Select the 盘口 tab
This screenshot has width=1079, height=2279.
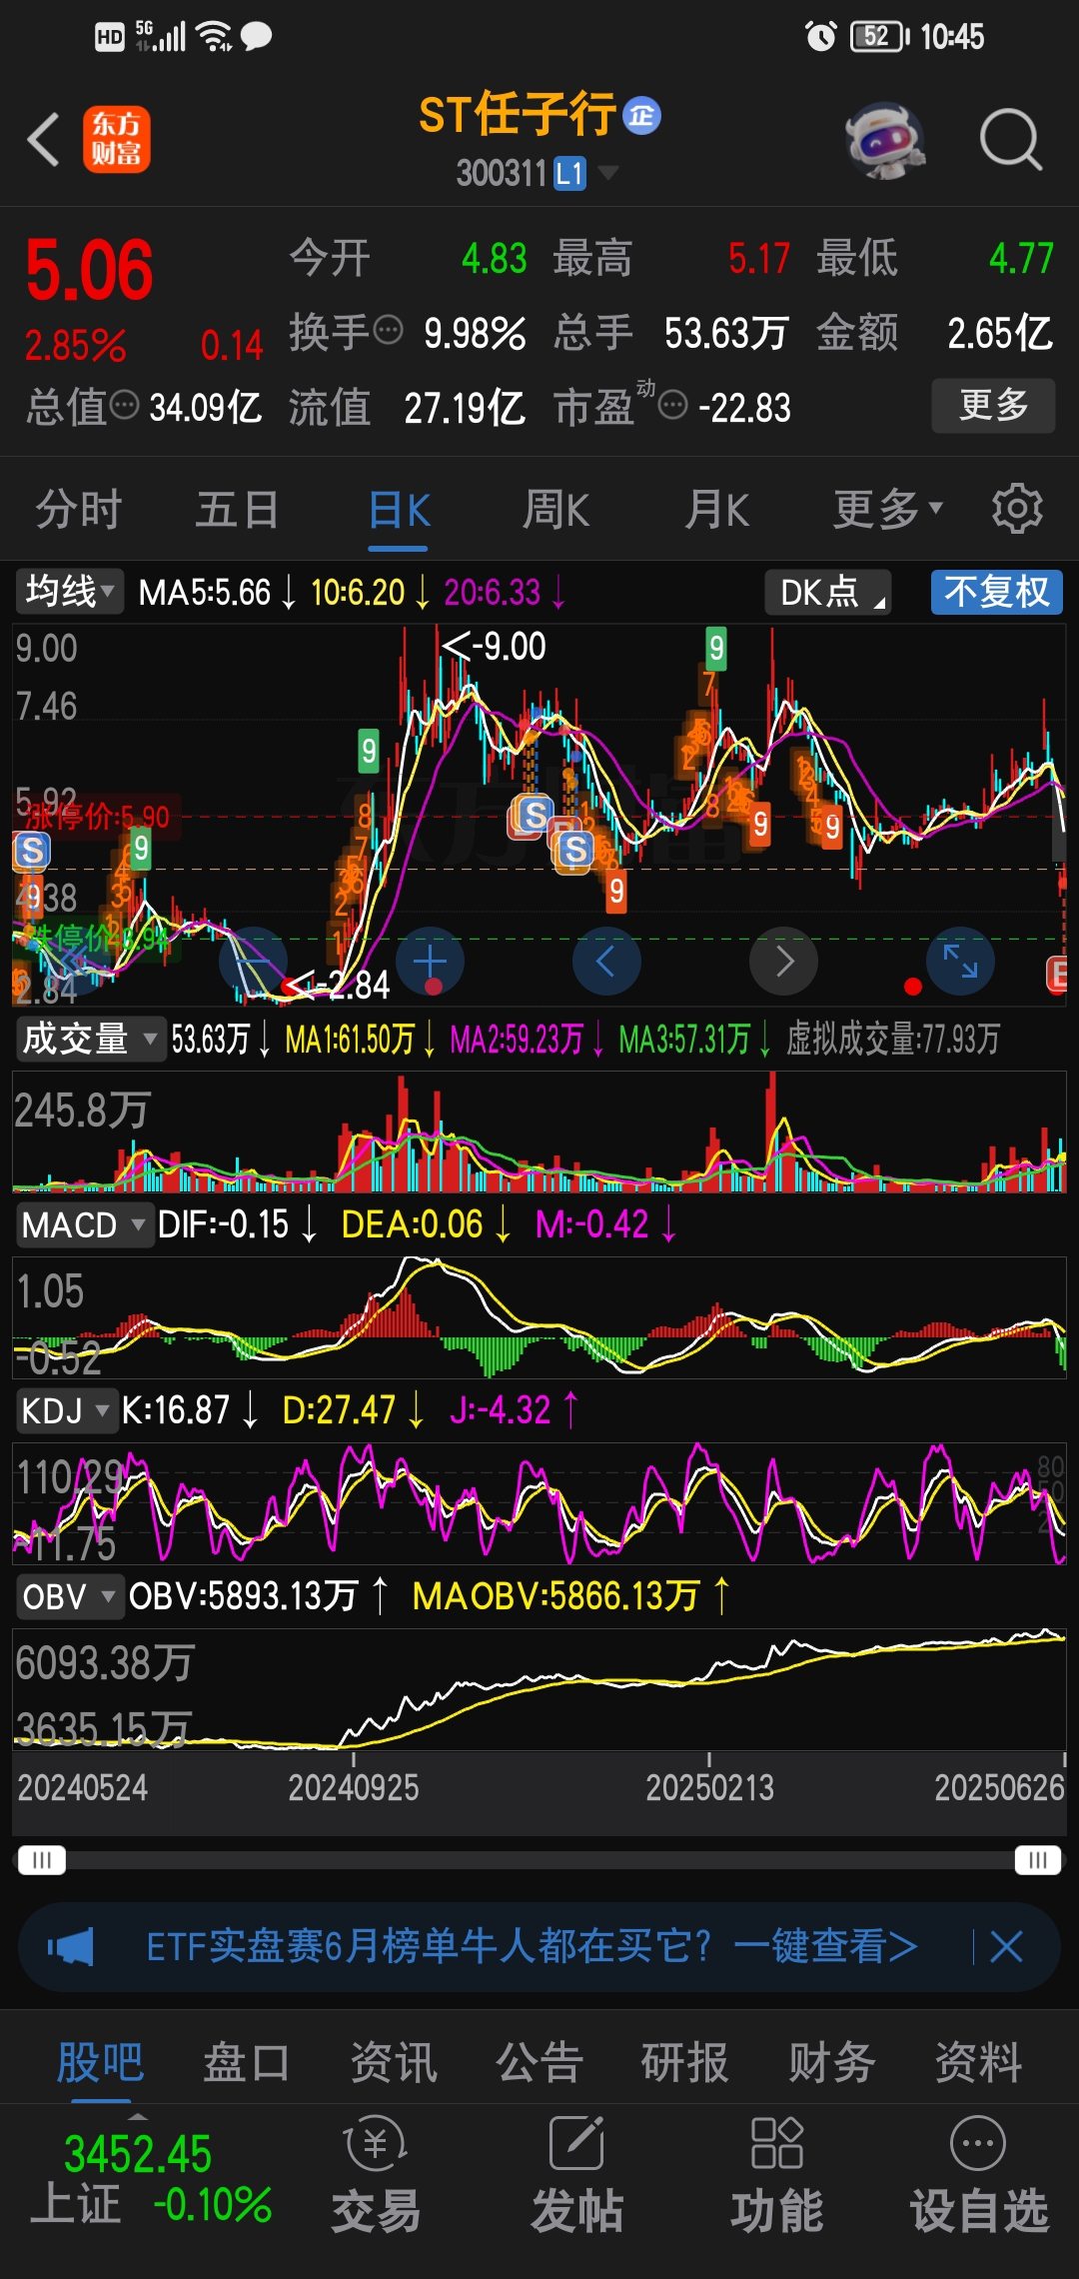click(246, 2062)
